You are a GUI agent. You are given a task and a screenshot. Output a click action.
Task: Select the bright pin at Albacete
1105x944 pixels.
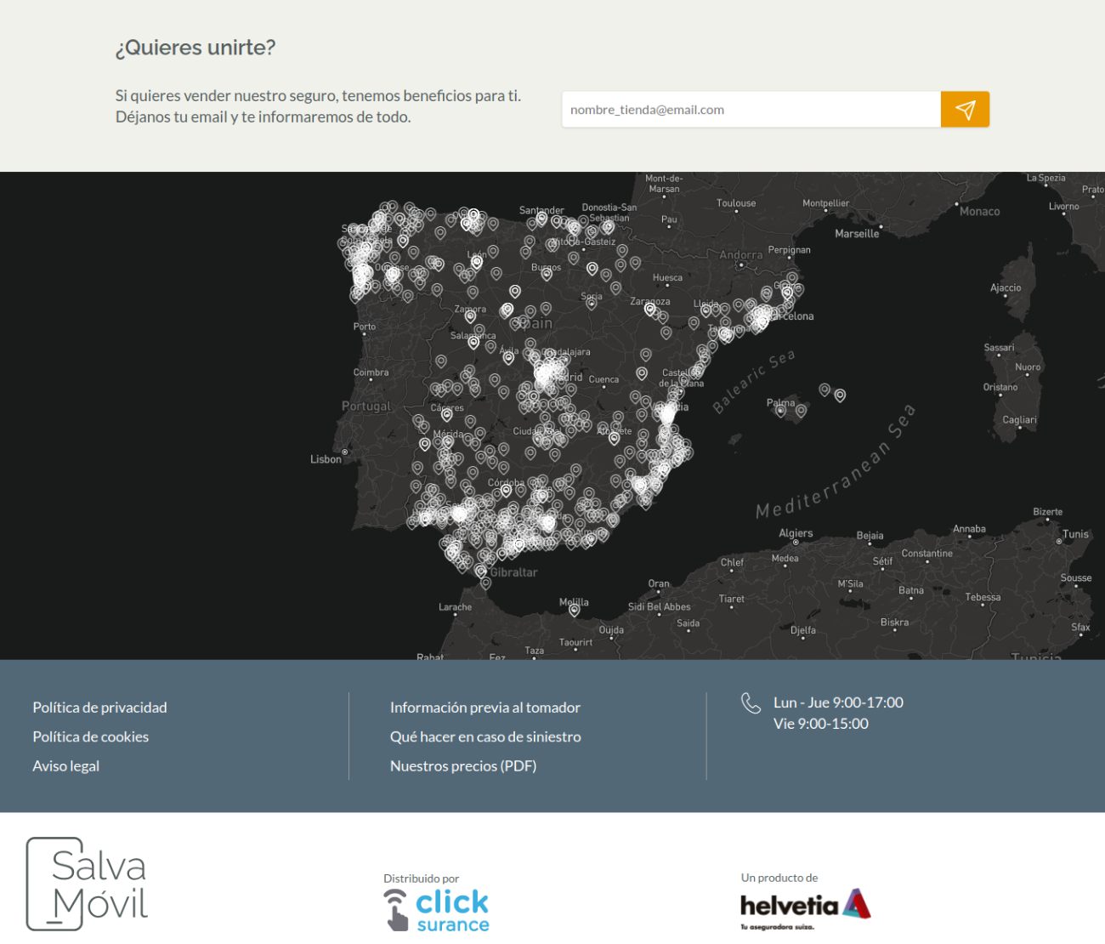(614, 438)
